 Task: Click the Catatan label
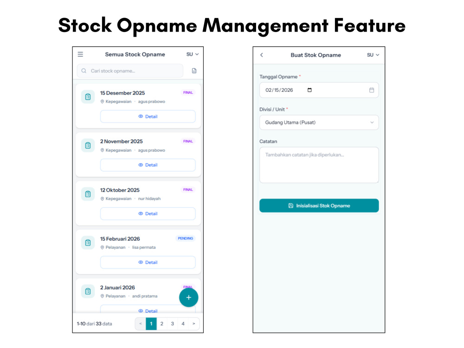(268, 142)
